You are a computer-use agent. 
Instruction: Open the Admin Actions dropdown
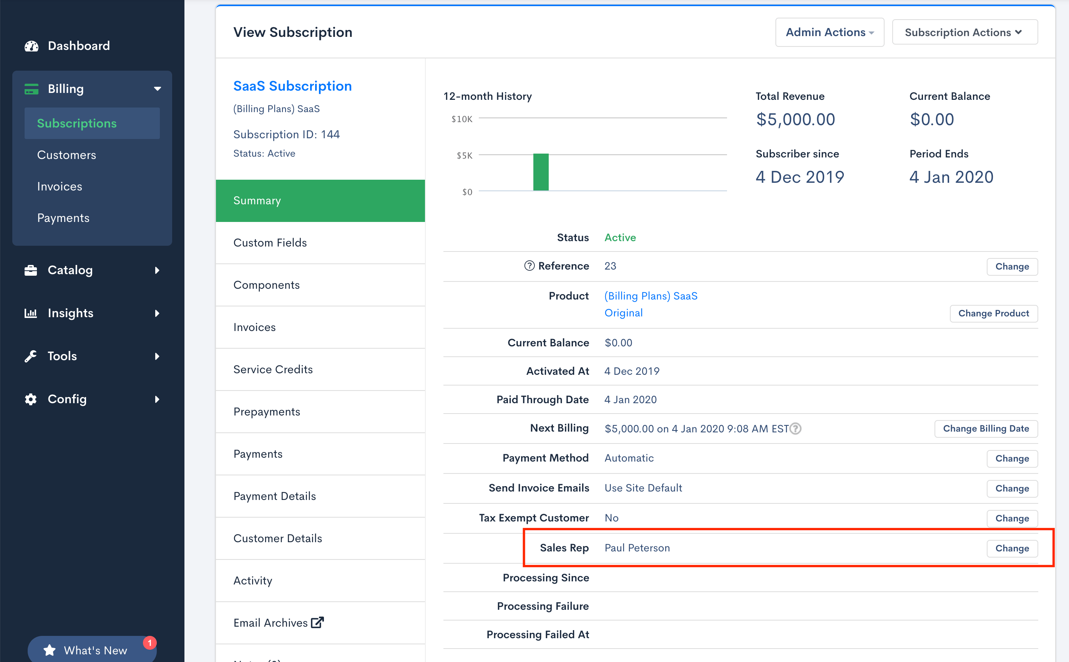point(829,32)
